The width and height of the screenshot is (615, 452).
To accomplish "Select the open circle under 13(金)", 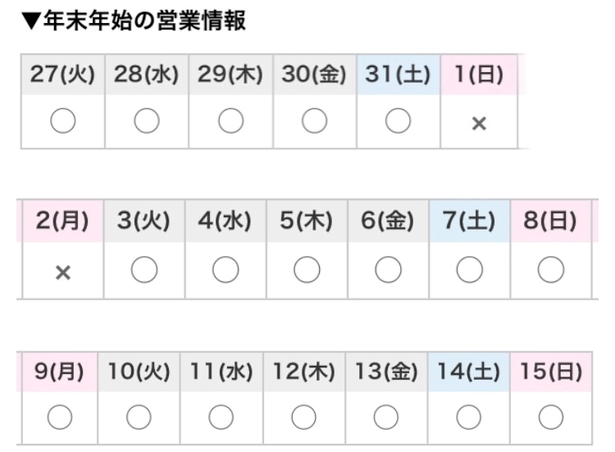I will click(386, 418).
